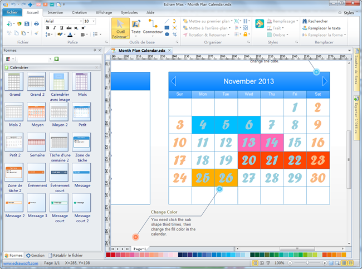The width and height of the screenshot is (362, 269).
Task: Select the Page-1 sheet tab
Action: (139, 249)
